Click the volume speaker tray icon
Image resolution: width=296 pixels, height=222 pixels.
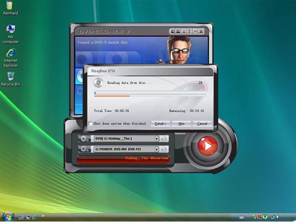pyautogui.click(x=277, y=217)
